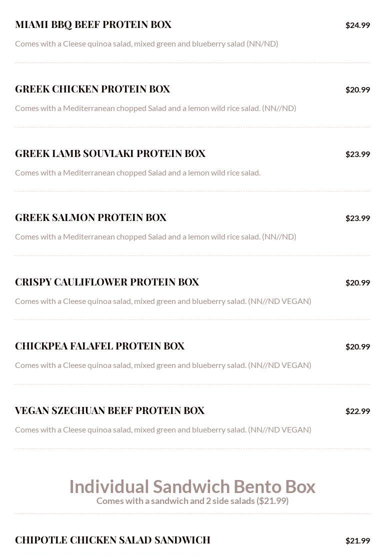This screenshot has height=556, width=385.
Task: Click the $22.99 price for Vegan Szechuan Beef
Action: pos(357,411)
